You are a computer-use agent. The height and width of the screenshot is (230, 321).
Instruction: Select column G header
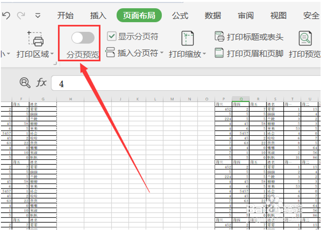43,99
